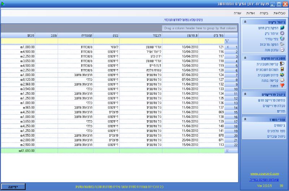Click the group-by panel "Drag a column header here"
The height and width of the screenshot is (191, 289).
point(200,28)
